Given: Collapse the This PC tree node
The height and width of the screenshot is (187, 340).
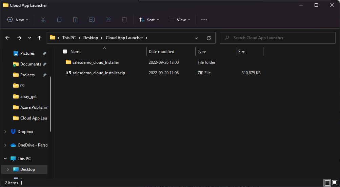Looking at the screenshot, I should 5,159.
